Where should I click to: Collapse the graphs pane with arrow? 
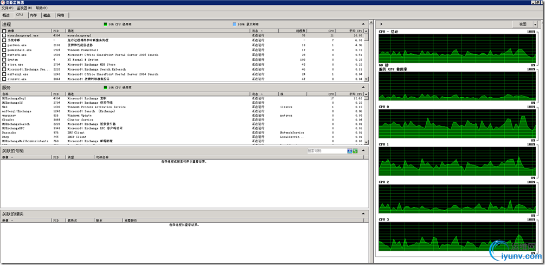tap(382, 24)
